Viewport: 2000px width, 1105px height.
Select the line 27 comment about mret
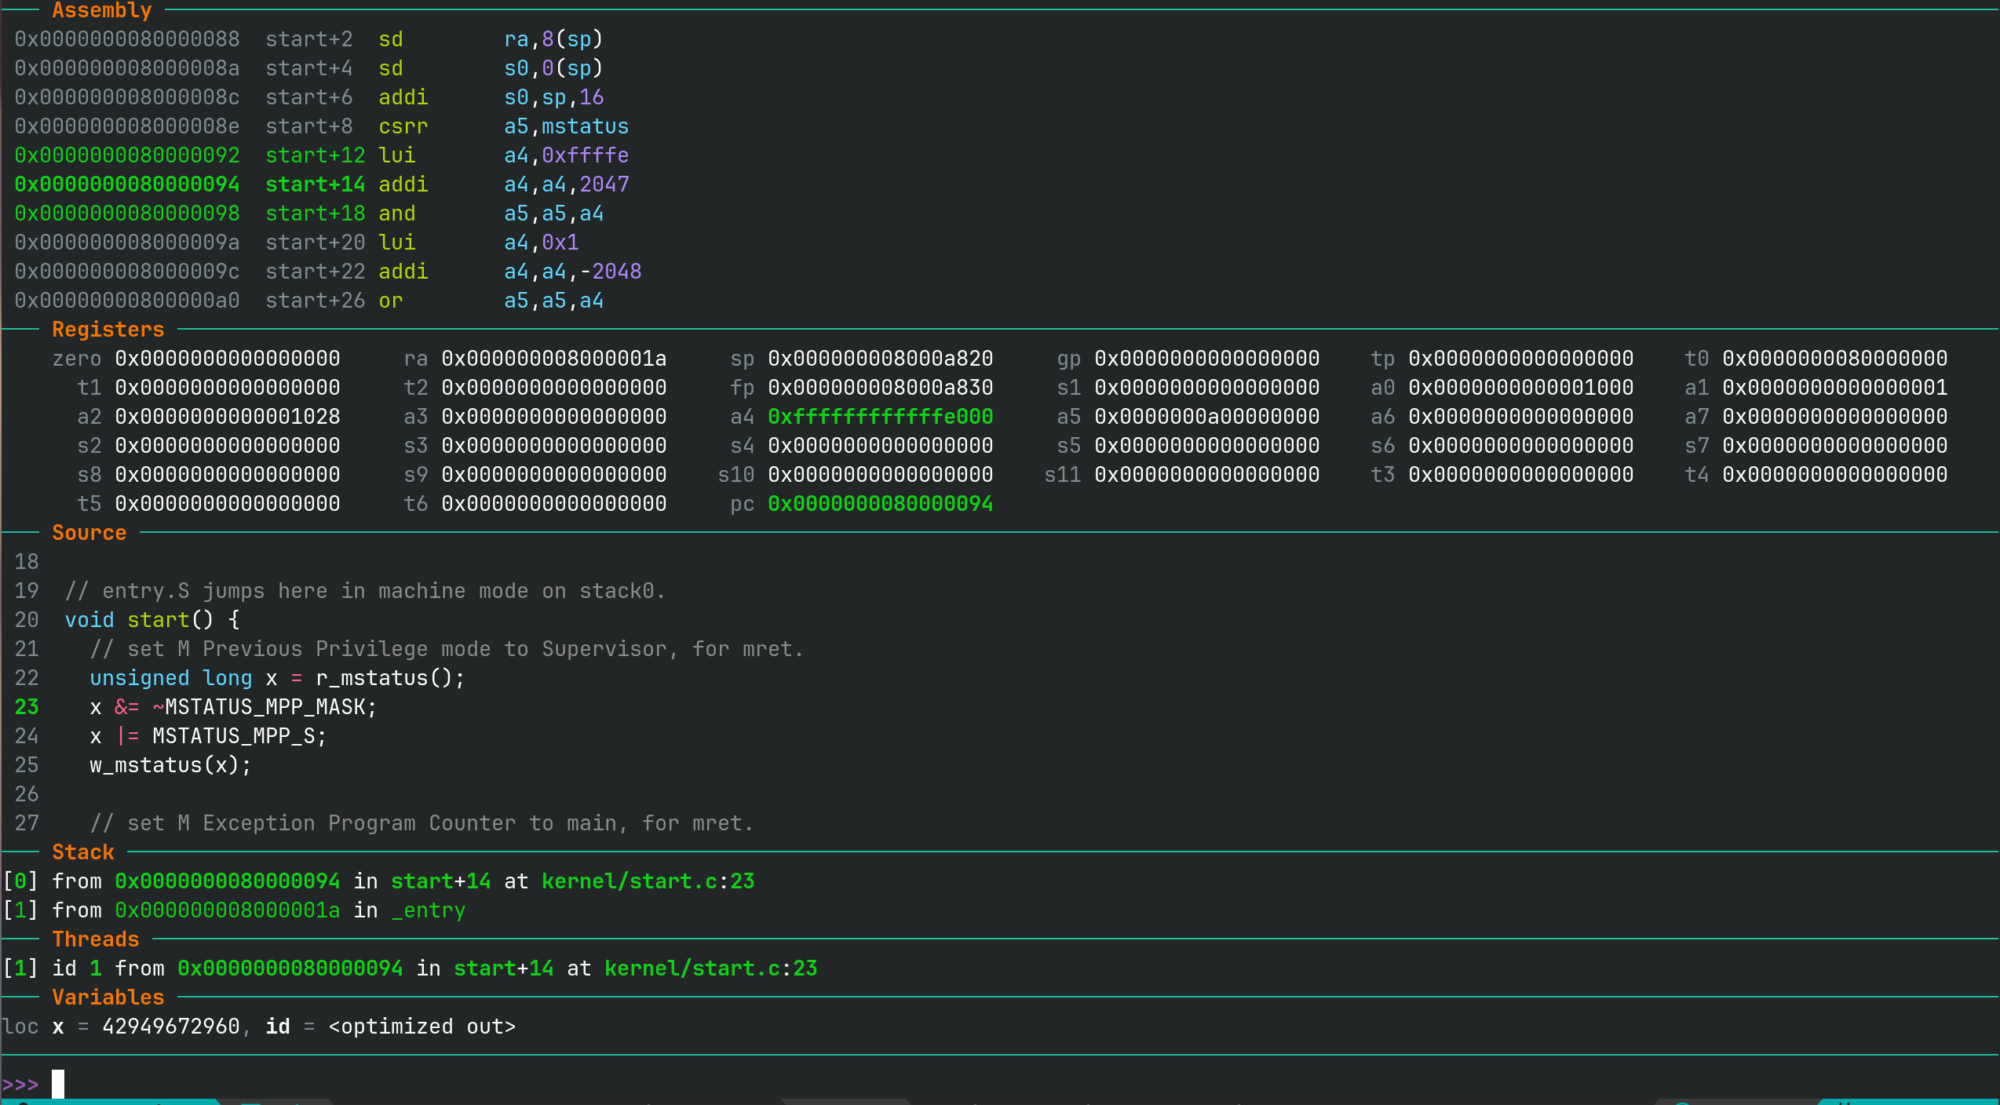422,823
